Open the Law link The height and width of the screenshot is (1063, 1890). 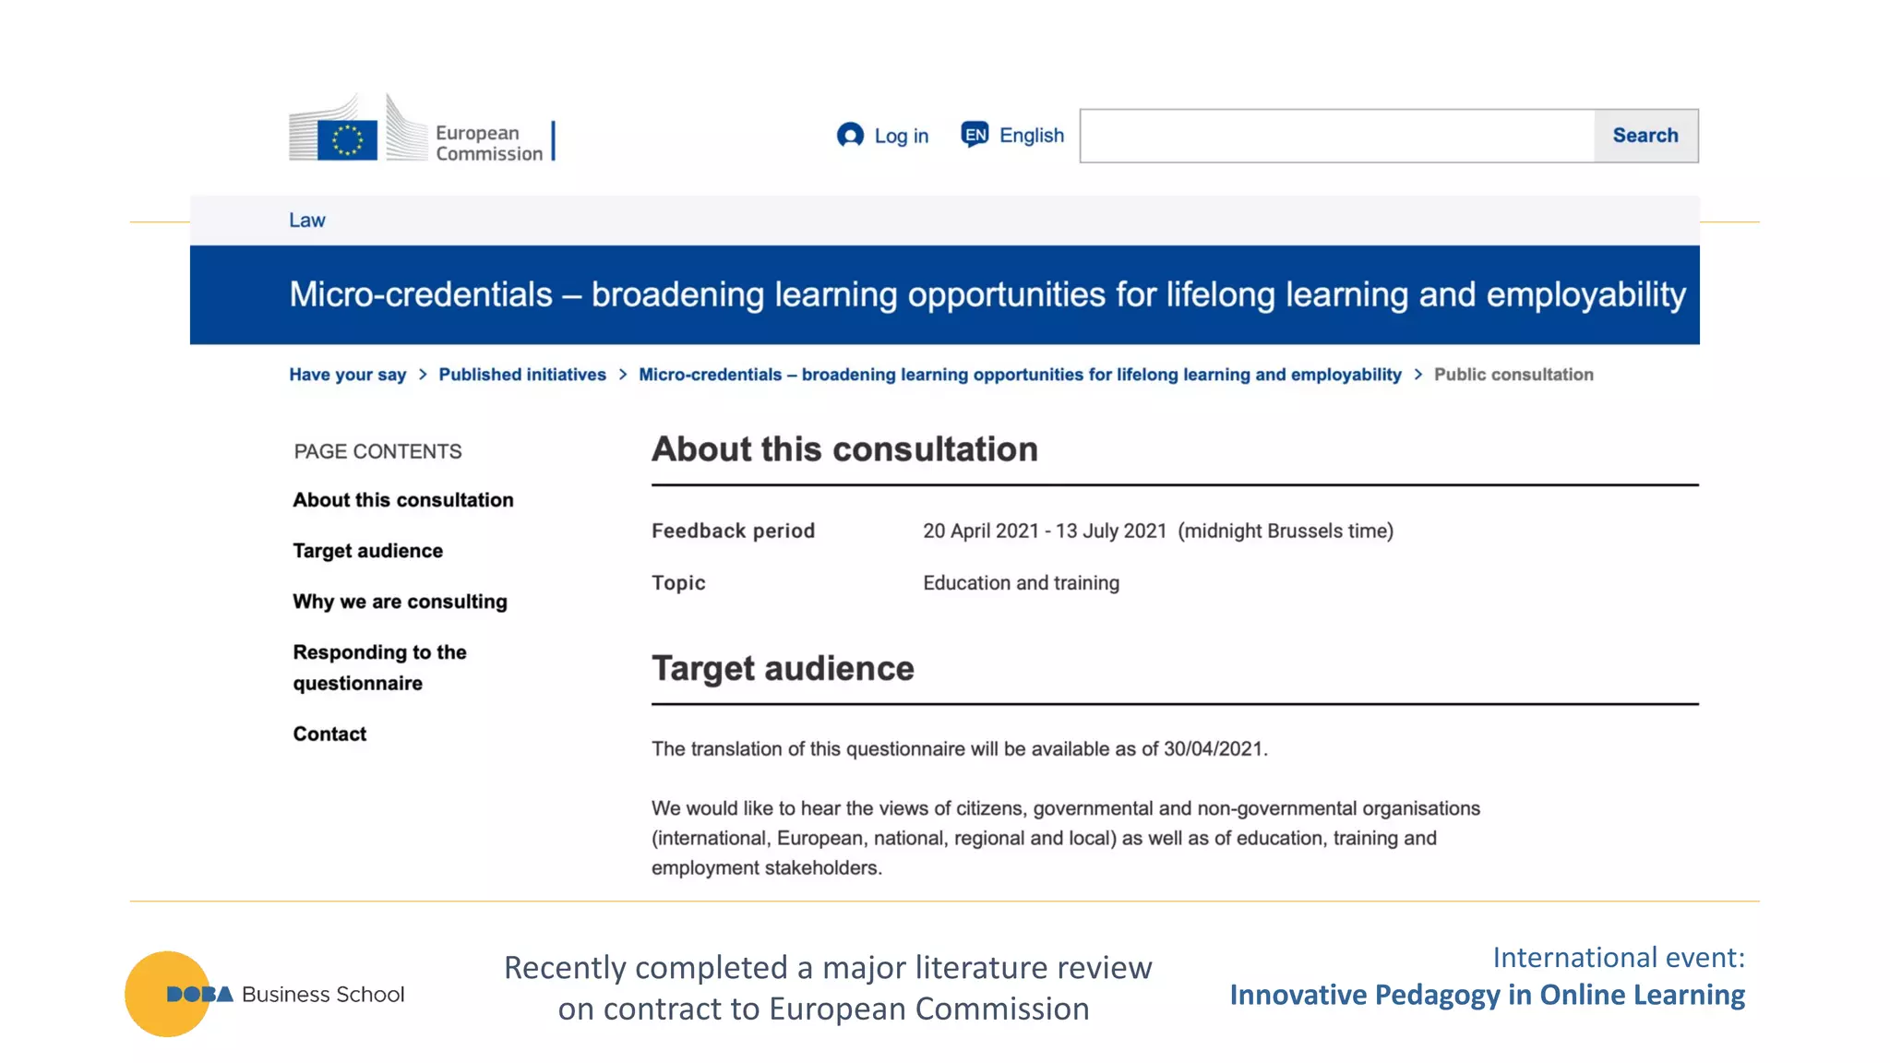coord(307,221)
